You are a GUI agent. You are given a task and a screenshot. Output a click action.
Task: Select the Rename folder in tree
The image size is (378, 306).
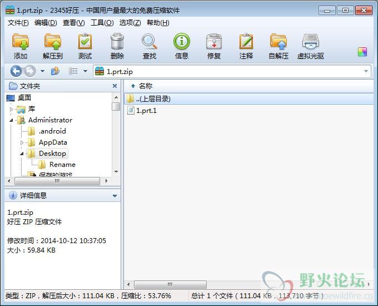point(62,165)
